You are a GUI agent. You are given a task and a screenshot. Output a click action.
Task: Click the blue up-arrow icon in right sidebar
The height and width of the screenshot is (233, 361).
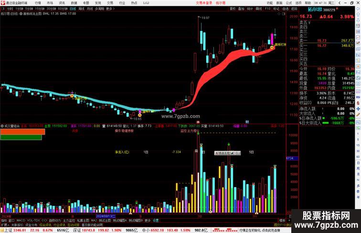(358, 14)
